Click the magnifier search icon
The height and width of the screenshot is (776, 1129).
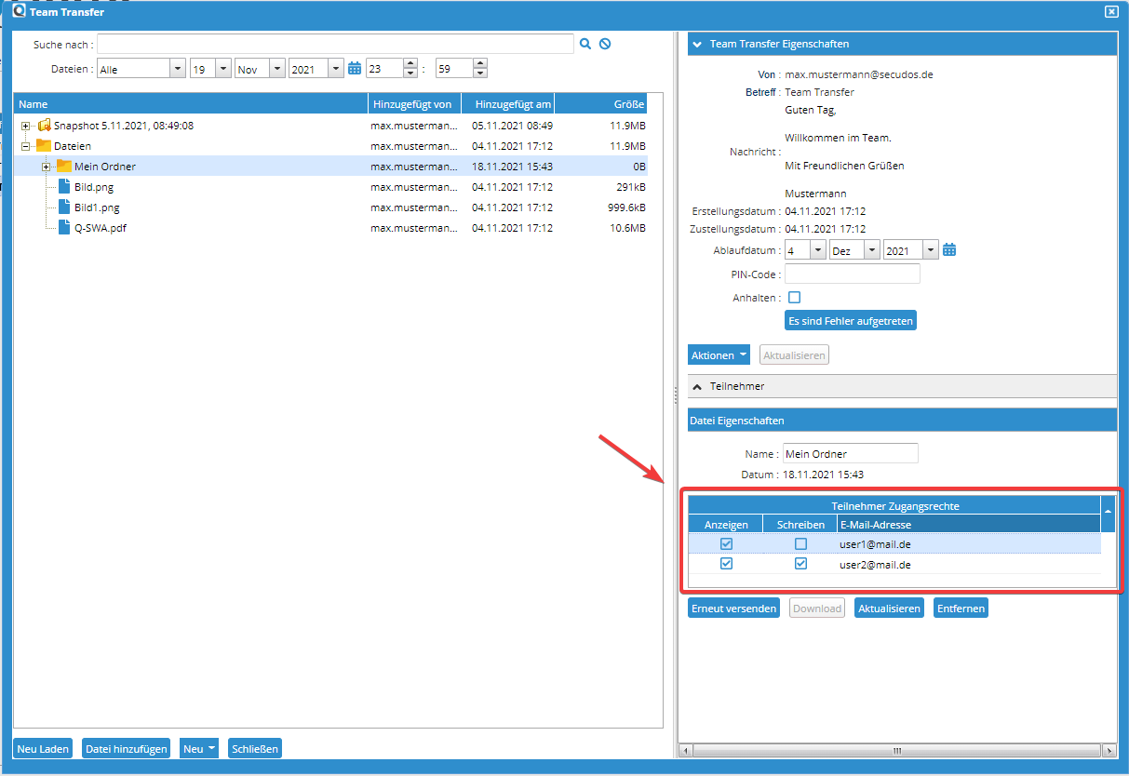(x=585, y=44)
